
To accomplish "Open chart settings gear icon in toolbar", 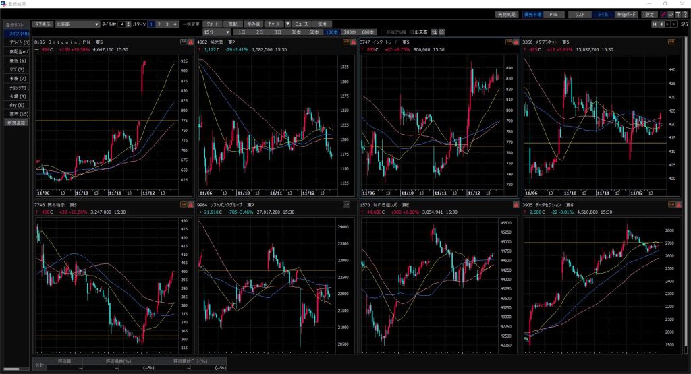I will click(442, 32).
